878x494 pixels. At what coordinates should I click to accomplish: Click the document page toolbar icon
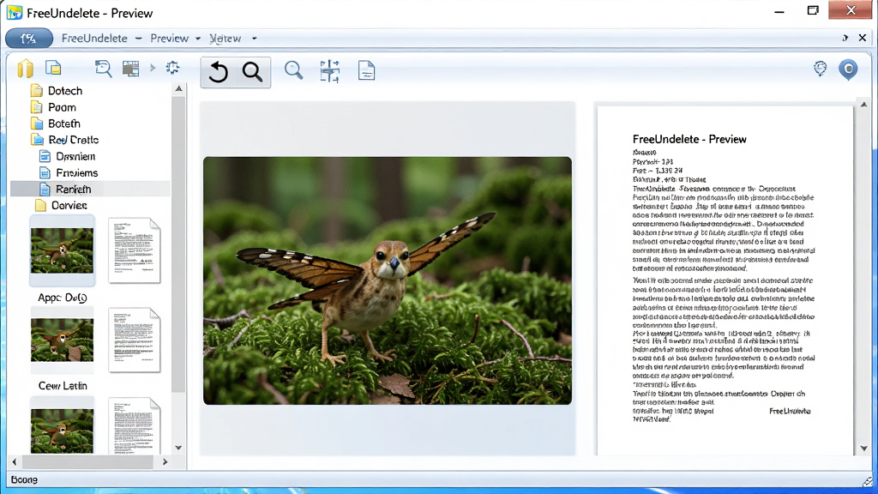coord(366,70)
